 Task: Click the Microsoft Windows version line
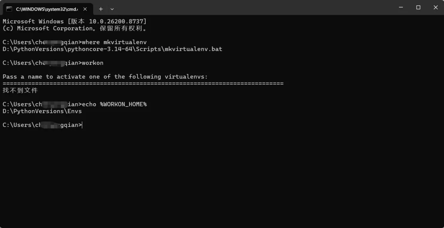click(x=74, y=21)
